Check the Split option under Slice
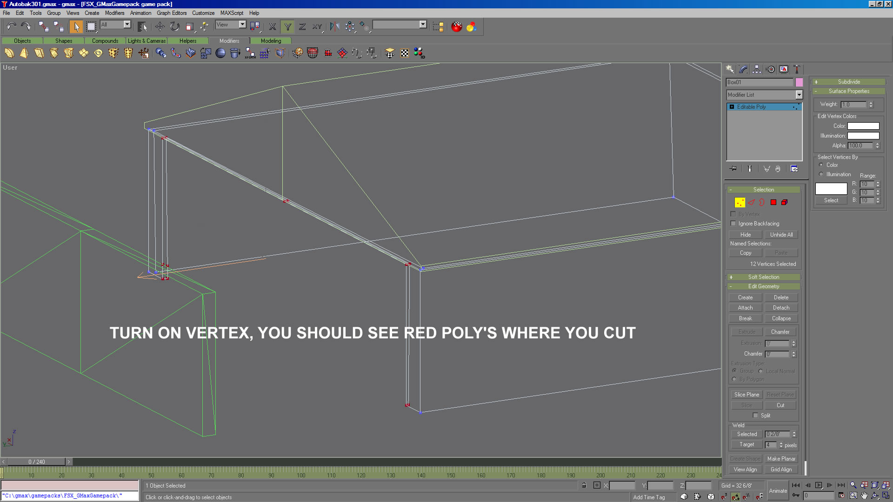 755,416
